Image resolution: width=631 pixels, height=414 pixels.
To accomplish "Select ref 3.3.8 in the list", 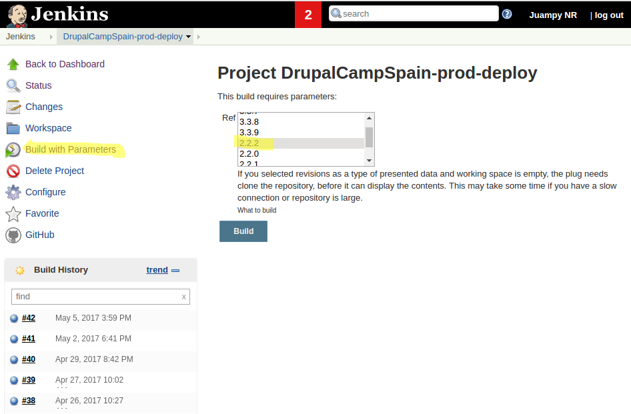I will coord(301,122).
